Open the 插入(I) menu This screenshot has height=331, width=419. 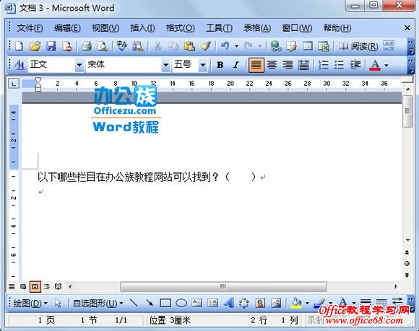(x=142, y=28)
